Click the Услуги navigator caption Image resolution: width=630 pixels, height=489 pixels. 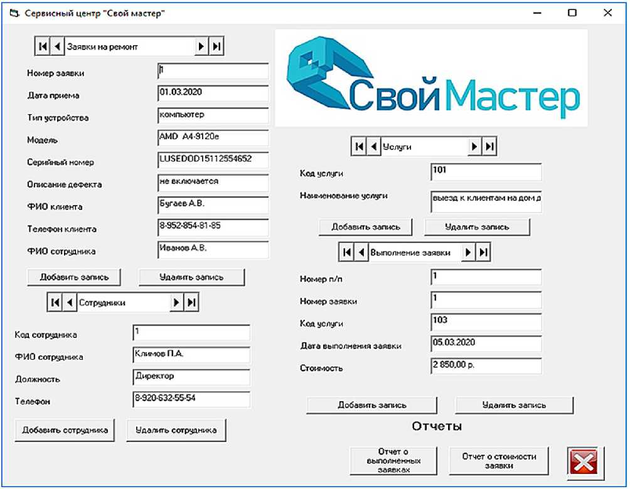(x=397, y=147)
